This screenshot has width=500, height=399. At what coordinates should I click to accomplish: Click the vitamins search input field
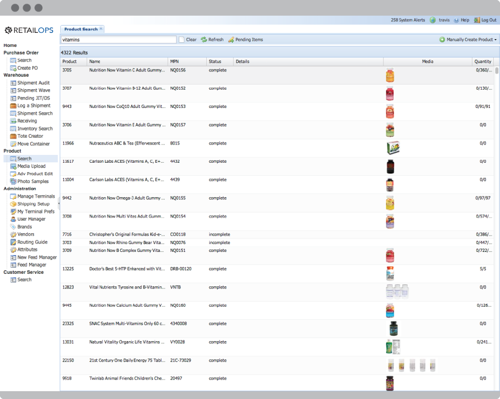(119, 40)
